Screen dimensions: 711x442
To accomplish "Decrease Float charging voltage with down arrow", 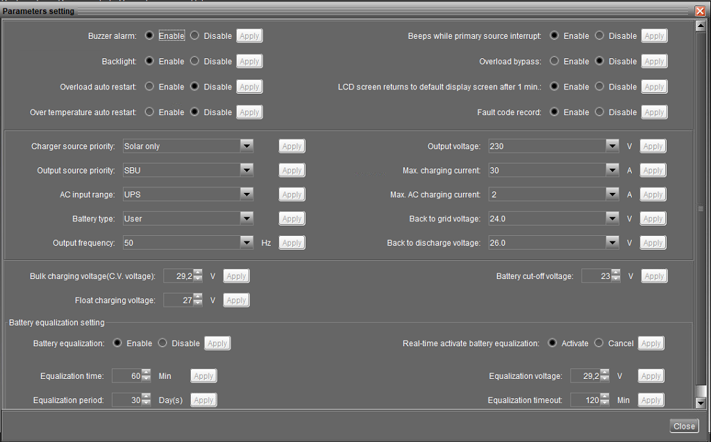I will (198, 303).
